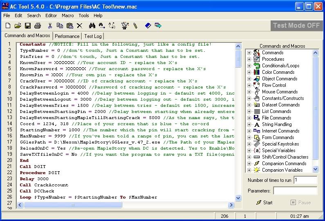Launch the wizard magic hat icon
The width and height of the screenshot is (325, 221).
(x=125, y=26)
